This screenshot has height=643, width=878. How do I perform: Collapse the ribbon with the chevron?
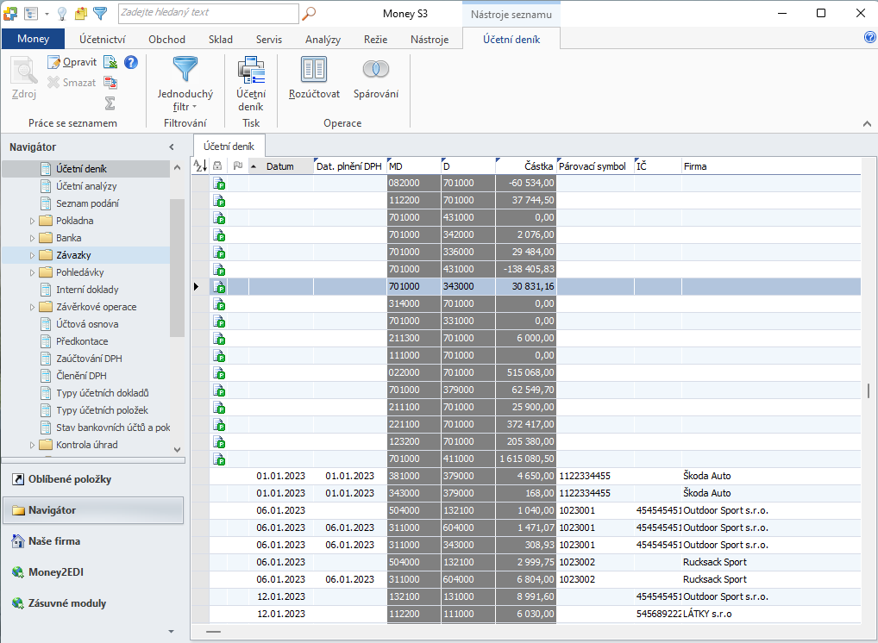(867, 123)
